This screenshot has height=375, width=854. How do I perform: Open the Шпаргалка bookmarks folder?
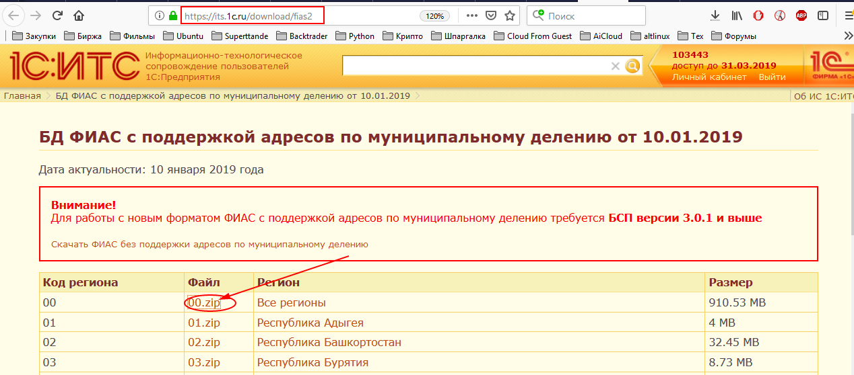[458, 36]
